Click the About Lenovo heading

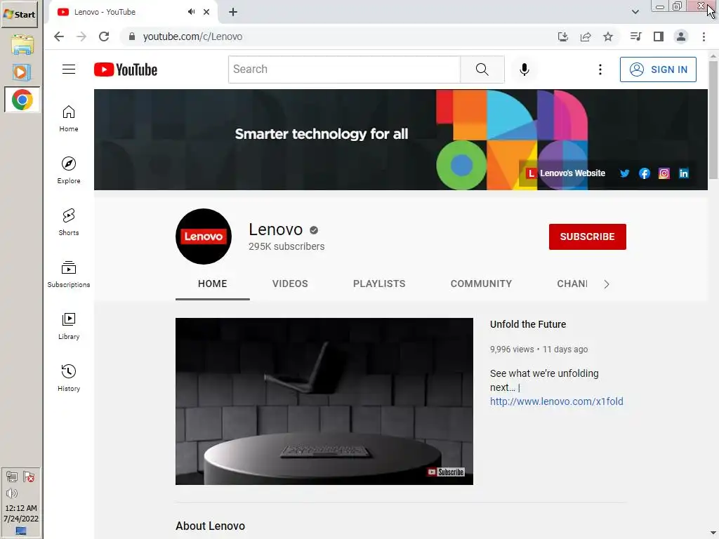210,526
